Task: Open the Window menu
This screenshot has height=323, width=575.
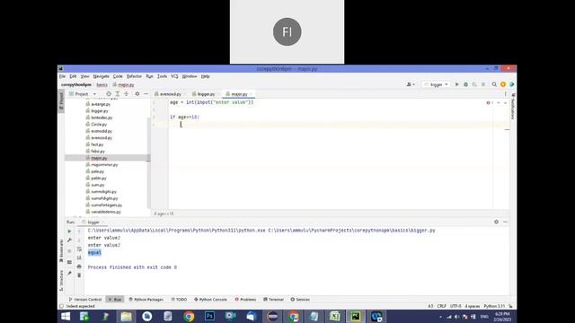Action: click(190, 76)
